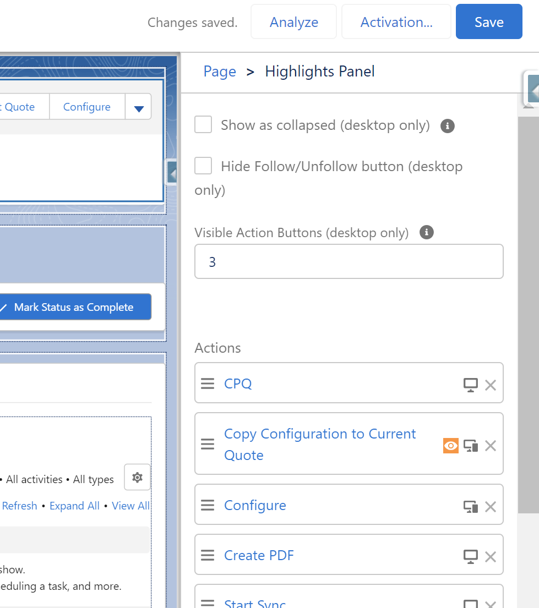
Task: Select the Start Sync action
Action: (254, 604)
